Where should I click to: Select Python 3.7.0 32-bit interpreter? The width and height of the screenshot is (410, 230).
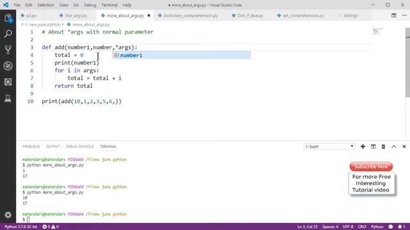tap(20, 227)
